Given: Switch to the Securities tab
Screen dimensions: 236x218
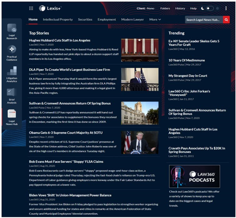Looking at the screenshot, I should pos(85,19).
